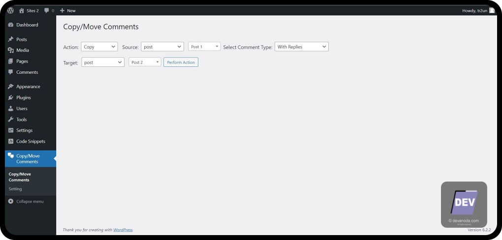
Task: Open the With Replies comment type dropdown
Action: [x=302, y=47]
